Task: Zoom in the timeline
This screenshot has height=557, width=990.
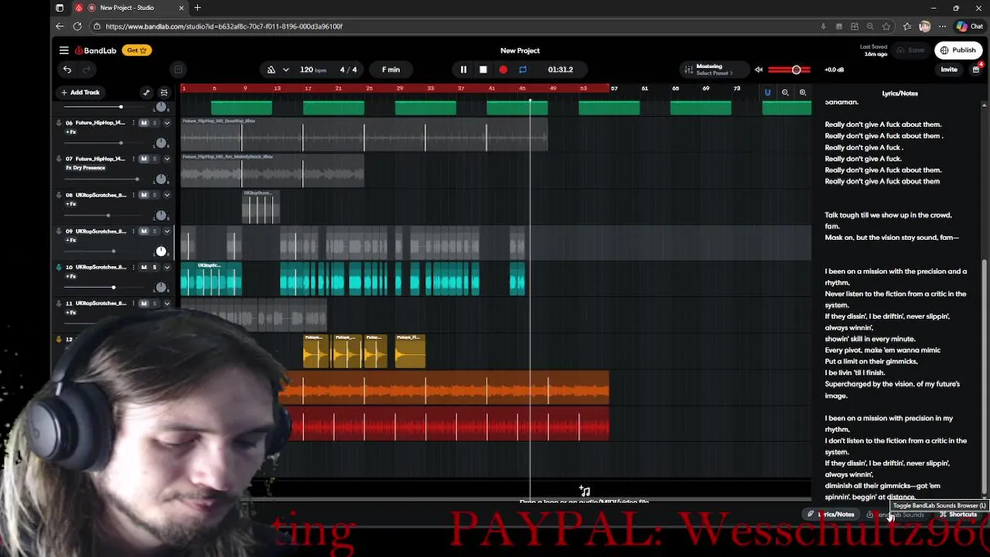Action: 803,93
